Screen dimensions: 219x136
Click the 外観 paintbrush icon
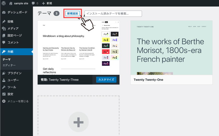point(4,52)
